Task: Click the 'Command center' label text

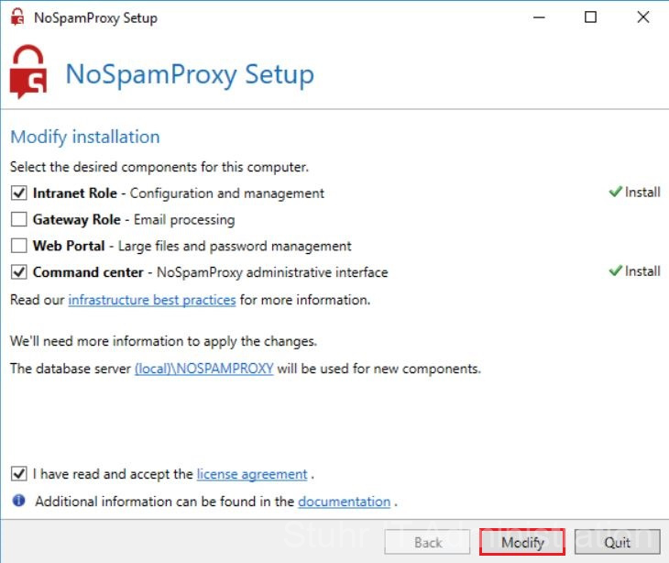Action: [x=88, y=272]
